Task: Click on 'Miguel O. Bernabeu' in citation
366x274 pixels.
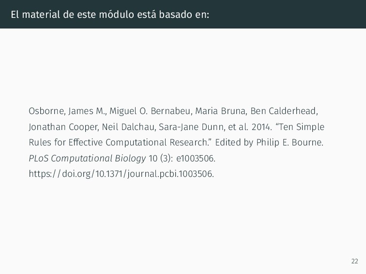Action: coord(150,111)
